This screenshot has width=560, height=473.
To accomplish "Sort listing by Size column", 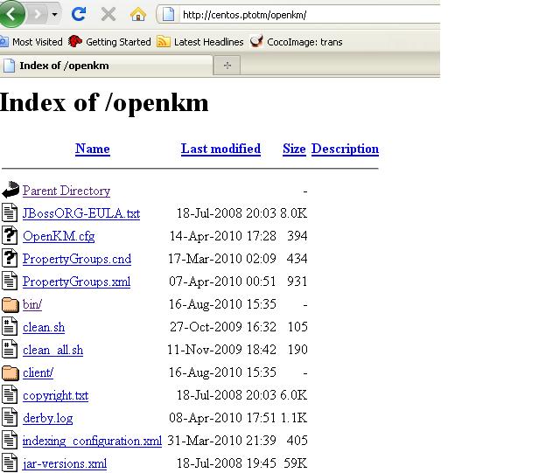I will (x=294, y=149).
